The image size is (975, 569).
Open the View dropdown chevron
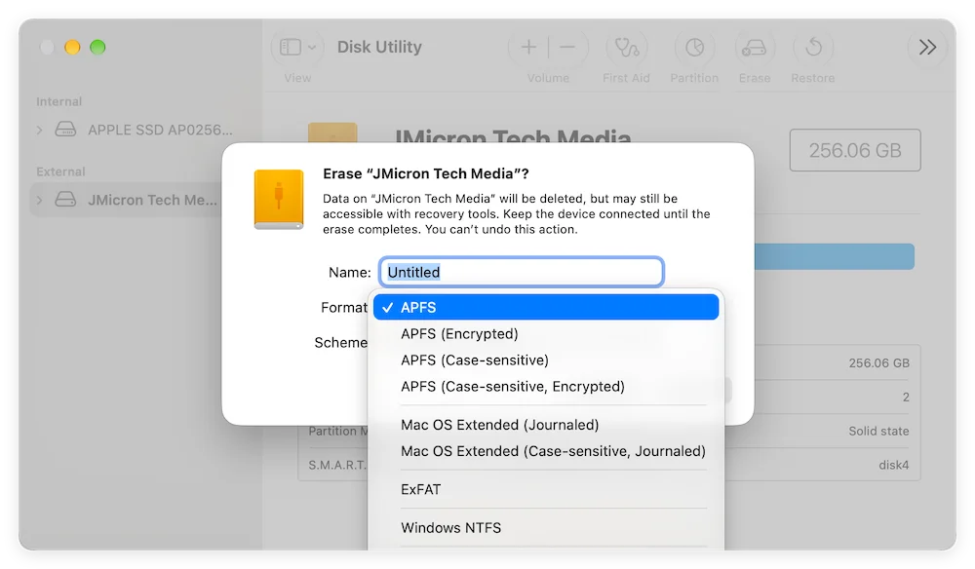(x=312, y=47)
